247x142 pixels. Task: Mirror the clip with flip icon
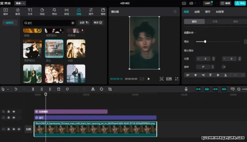tap(93, 89)
